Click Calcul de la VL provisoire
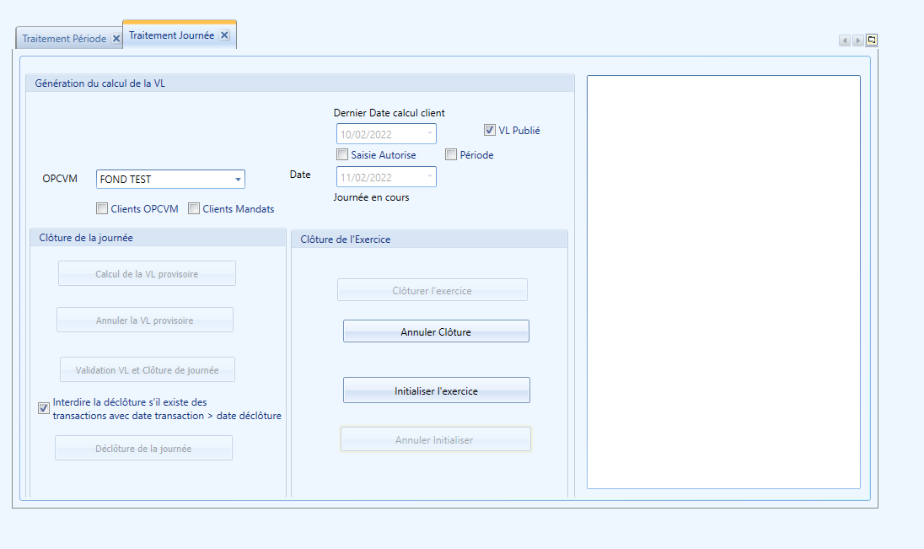924x549 pixels. tap(147, 273)
